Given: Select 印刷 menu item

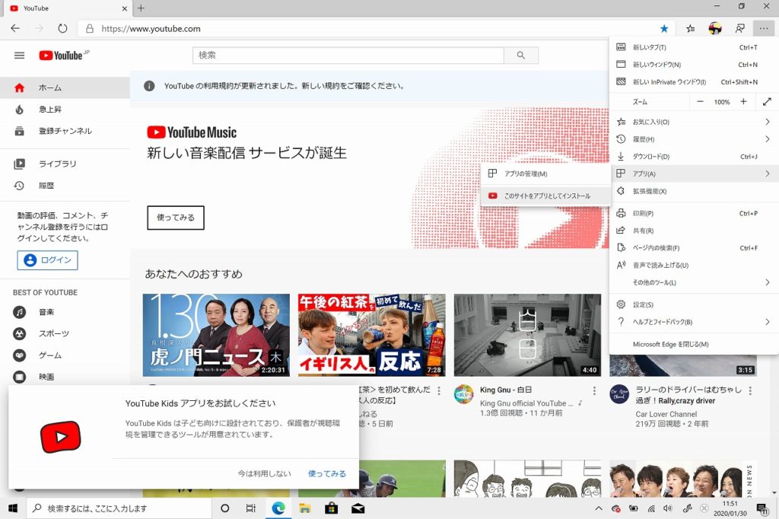Looking at the screenshot, I should coord(694,213).
